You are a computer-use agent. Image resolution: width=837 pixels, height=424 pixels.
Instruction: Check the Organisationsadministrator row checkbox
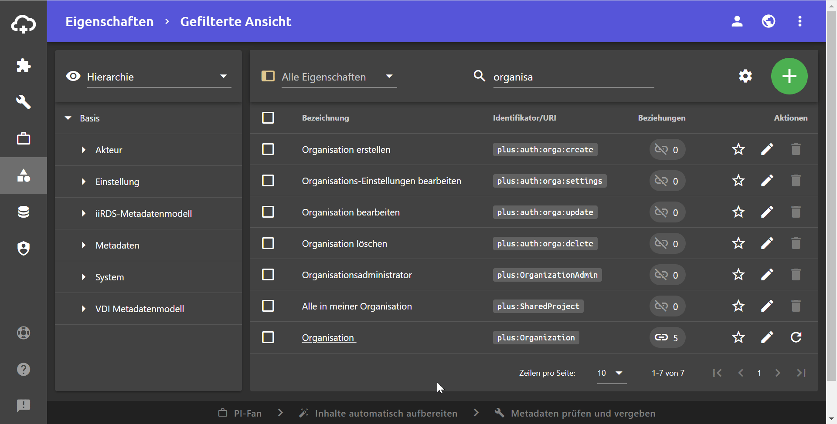tap(268, 275)
